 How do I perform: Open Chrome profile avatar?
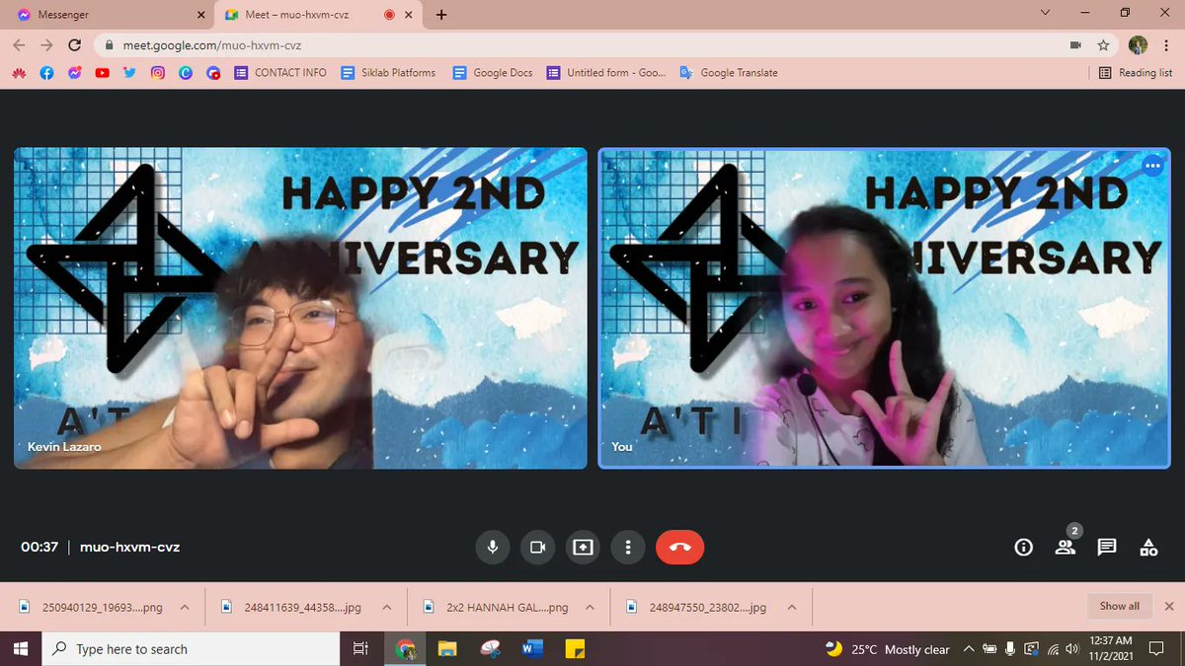click(x=1139, y=45)
